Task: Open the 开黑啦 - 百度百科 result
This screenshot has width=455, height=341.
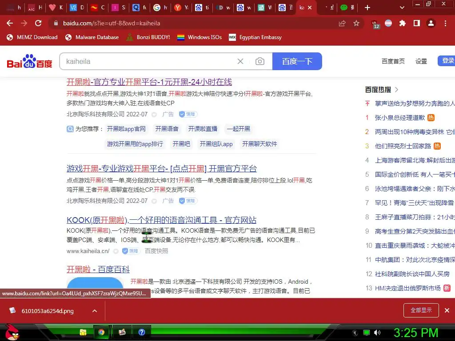Action: pos(98,270)
